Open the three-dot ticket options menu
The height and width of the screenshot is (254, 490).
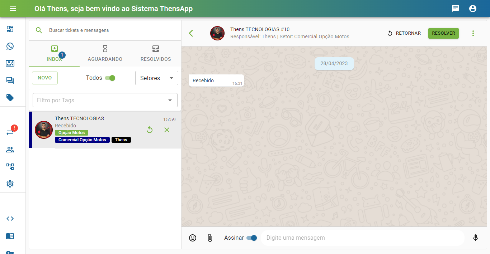tap(473, 33)
